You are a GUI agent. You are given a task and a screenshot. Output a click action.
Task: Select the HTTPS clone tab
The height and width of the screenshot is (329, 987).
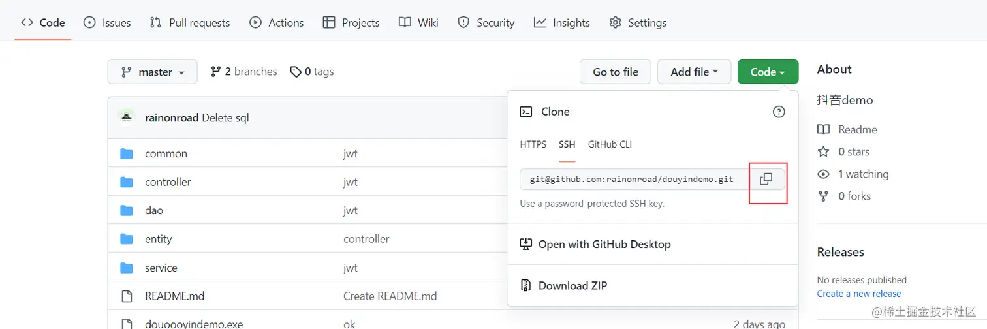(533, 144)
